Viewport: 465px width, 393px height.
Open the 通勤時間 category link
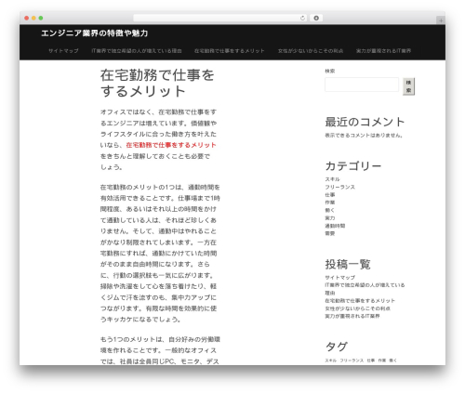pyautogui.click(x=335, y=226)
